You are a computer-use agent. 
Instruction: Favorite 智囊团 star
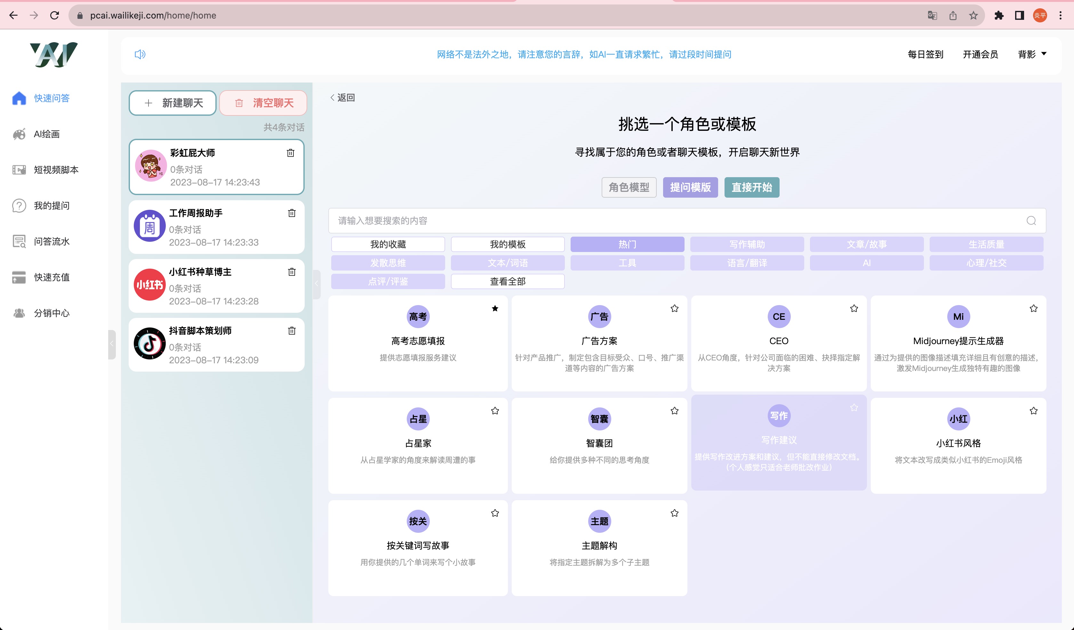coord(675,411)
